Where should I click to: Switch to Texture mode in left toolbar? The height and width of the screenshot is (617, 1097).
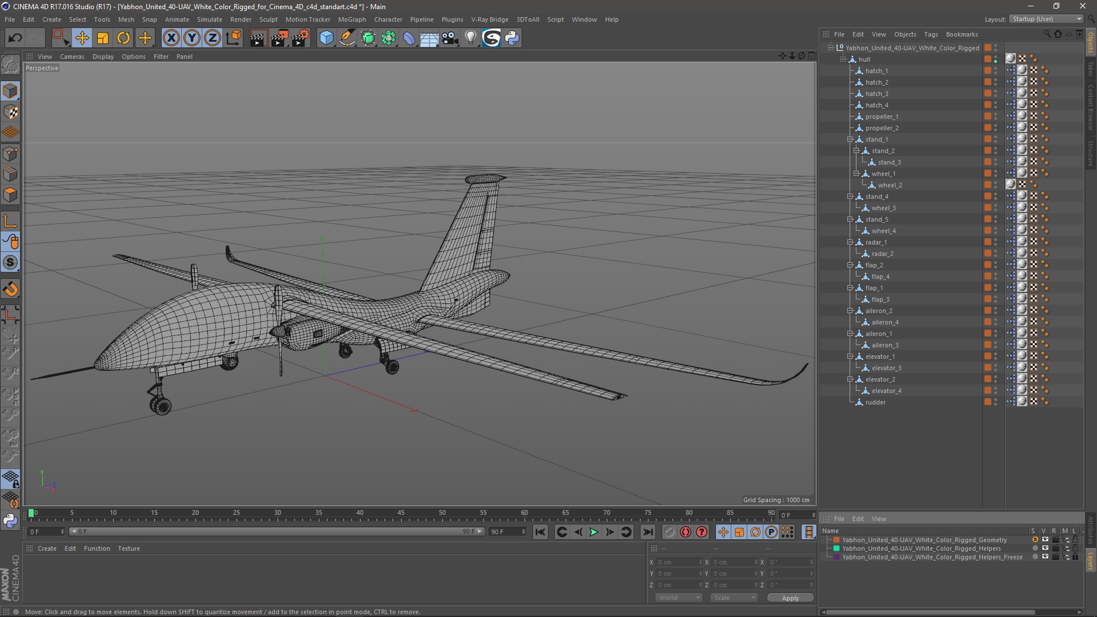[x=10, y=112]
